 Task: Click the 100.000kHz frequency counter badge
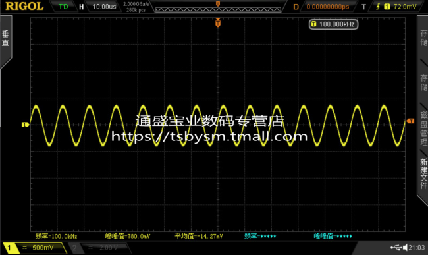[333, 24]
